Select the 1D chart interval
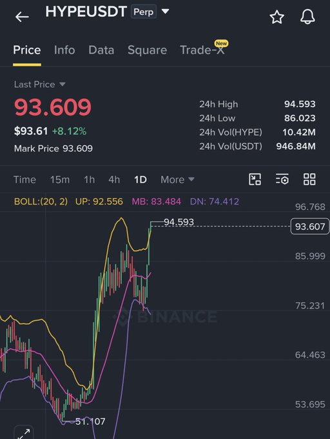 [x=141, y=179]
